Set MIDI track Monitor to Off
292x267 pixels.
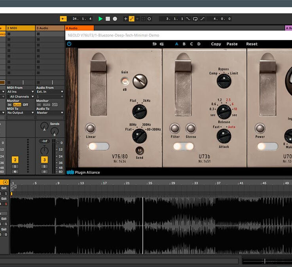tap(25, 105)
